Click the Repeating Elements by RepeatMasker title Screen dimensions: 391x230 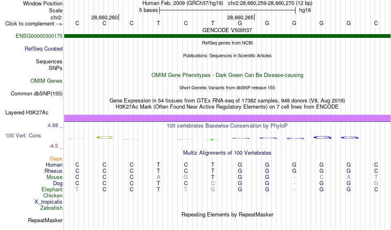pyautogui.click(x=227, y=214)
